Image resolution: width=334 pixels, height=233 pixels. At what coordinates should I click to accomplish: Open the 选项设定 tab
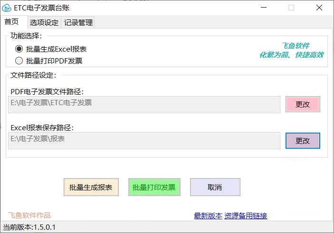coord(44,22)
